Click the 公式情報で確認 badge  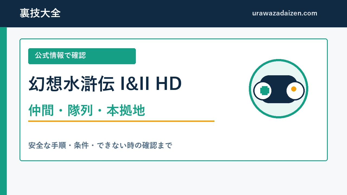[x=82, y=56]
